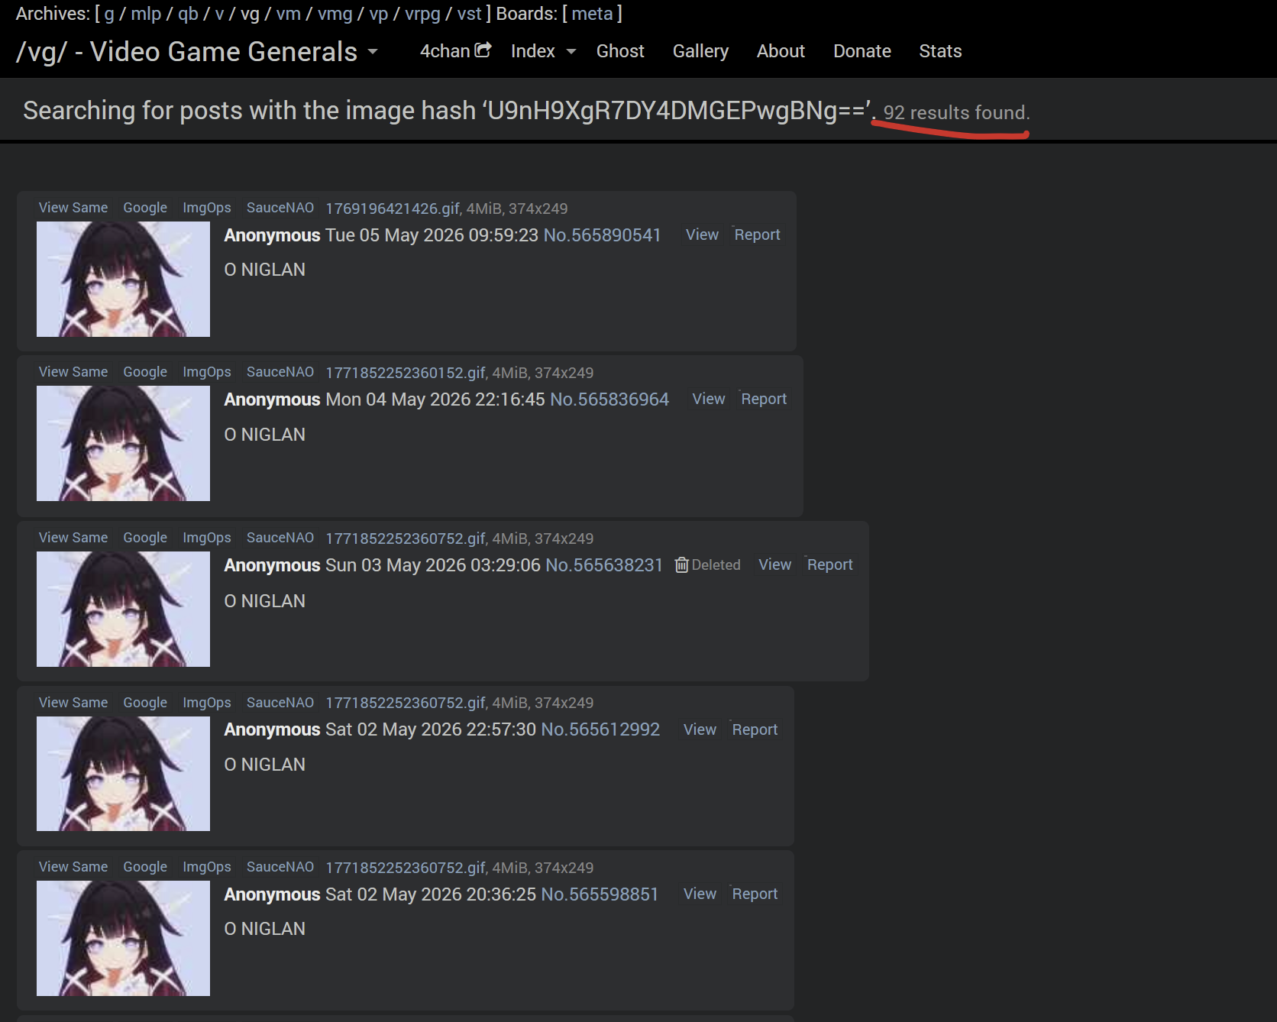Click the Deleted trash icon on post 565638231
Image resolution: width=1277 pixels, height=1022 pixels.
tap(681, 564)
